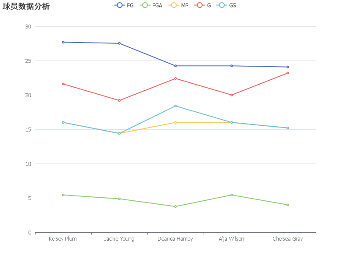Click FG data point for Jackie Young

point(119,43)
